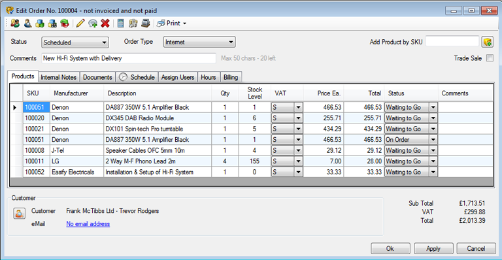Click the No email address link

tap(88, 224)
